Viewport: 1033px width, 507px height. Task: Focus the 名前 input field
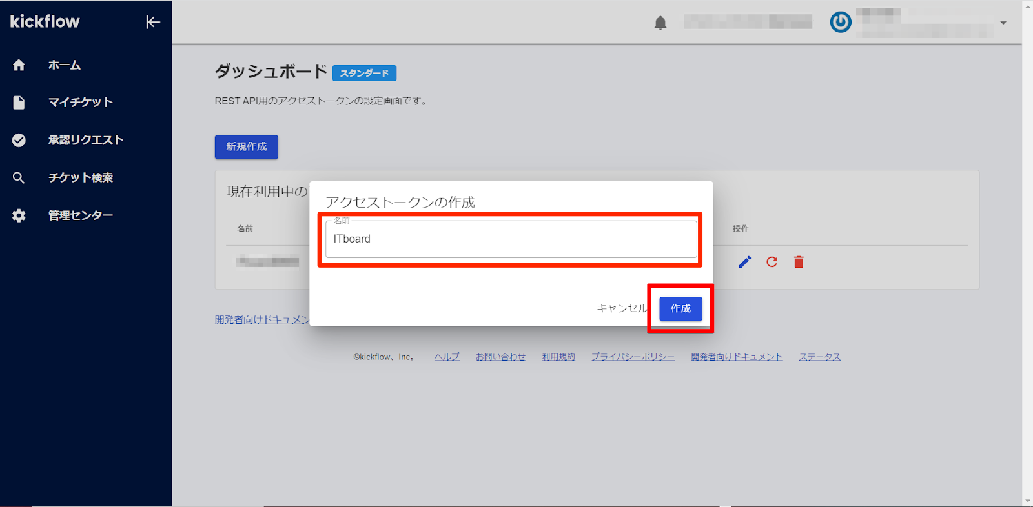pyautogui.click(x=510, y=239)
